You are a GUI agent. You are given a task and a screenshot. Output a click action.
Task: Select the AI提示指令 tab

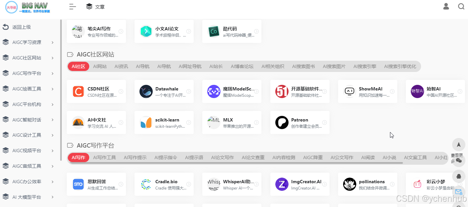pos(166,157)
